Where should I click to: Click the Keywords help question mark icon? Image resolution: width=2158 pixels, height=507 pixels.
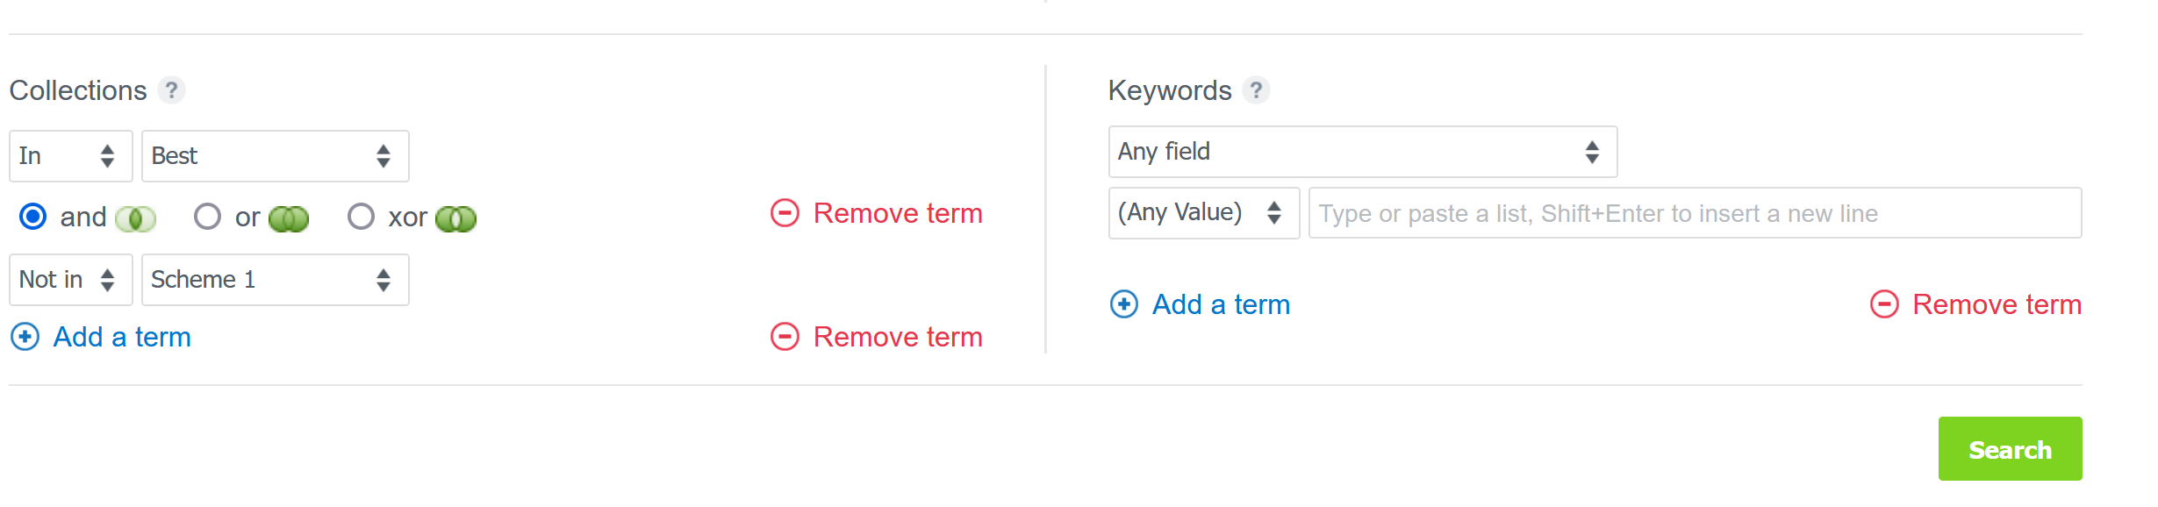click(1256, 90)
